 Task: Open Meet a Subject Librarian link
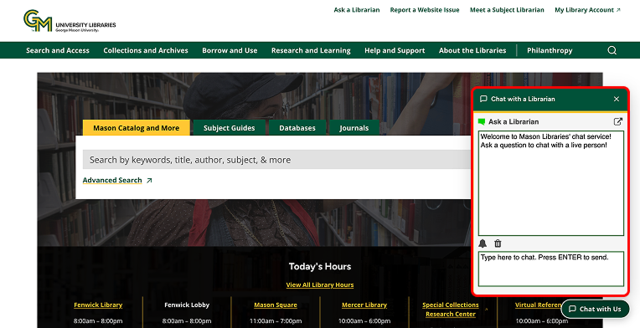(507, 10)
